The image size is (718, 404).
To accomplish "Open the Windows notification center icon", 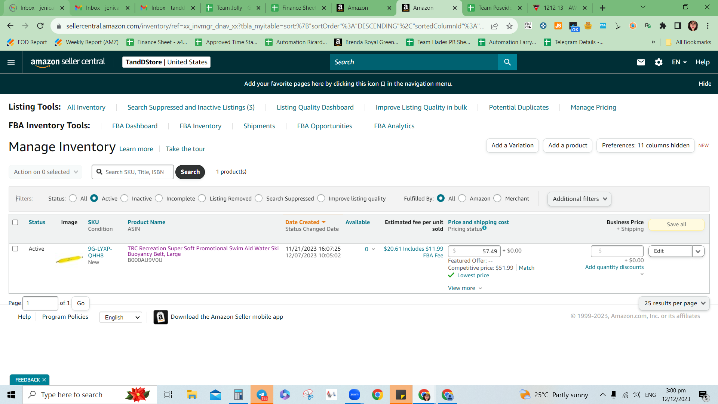I will tap(703, 395).
